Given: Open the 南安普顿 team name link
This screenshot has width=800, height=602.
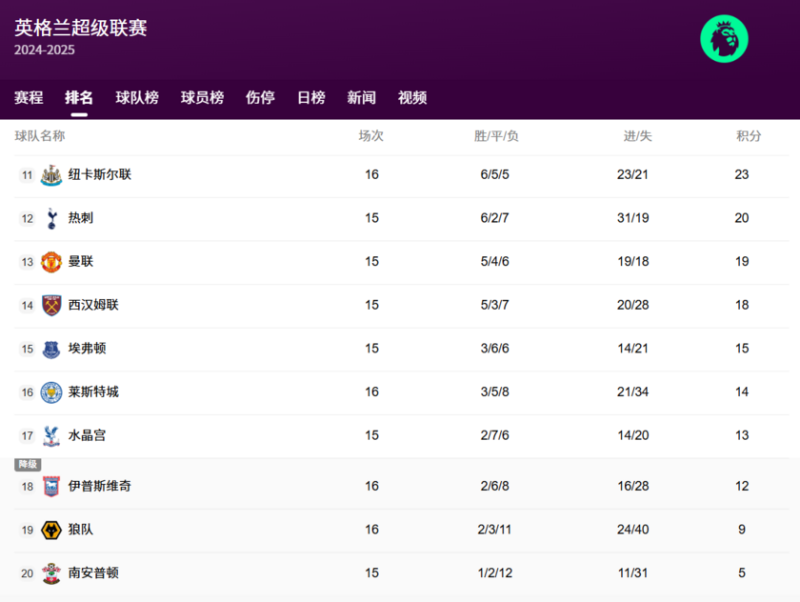Looking at the screenshot, I should pyautogui.click(x=93, y=573).
